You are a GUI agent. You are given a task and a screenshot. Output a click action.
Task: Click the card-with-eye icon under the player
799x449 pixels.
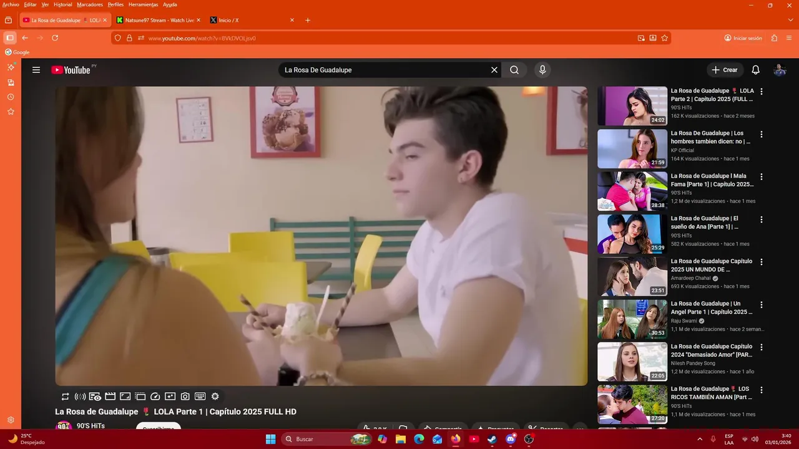95,397
